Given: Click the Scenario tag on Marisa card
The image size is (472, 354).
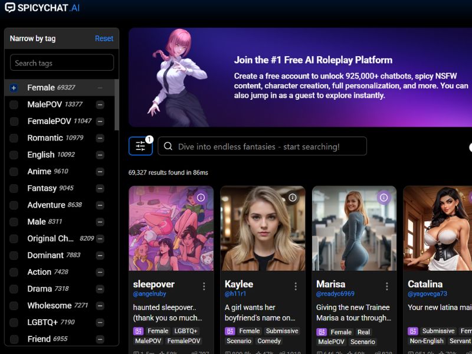Looking at the screenshot, I should coord(363,342).
